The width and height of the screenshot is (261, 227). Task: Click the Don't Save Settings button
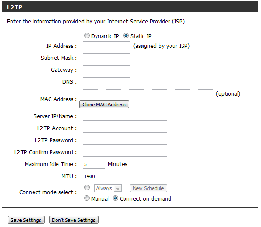74,220
